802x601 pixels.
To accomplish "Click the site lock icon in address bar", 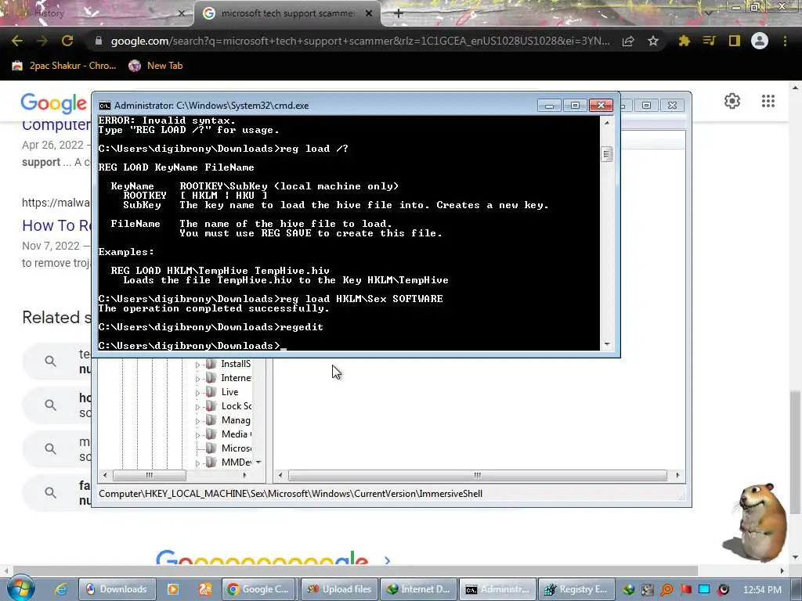I will pos(99,41).
